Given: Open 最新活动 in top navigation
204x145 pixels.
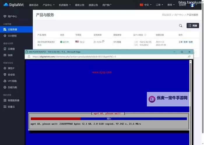Looking at the screenshot, I should pos(34,5).
